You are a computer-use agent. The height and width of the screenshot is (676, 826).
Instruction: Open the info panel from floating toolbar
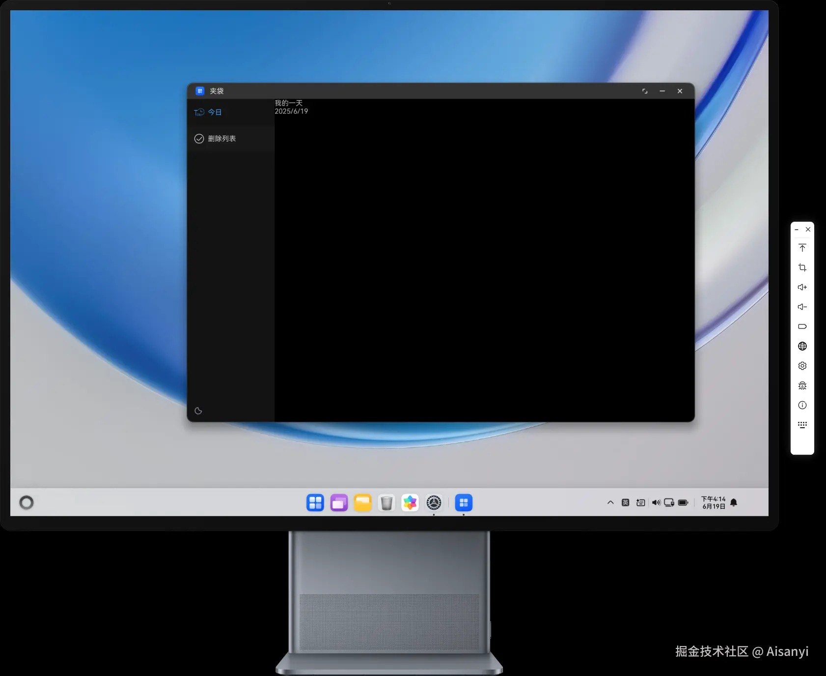tap(803, 405)
